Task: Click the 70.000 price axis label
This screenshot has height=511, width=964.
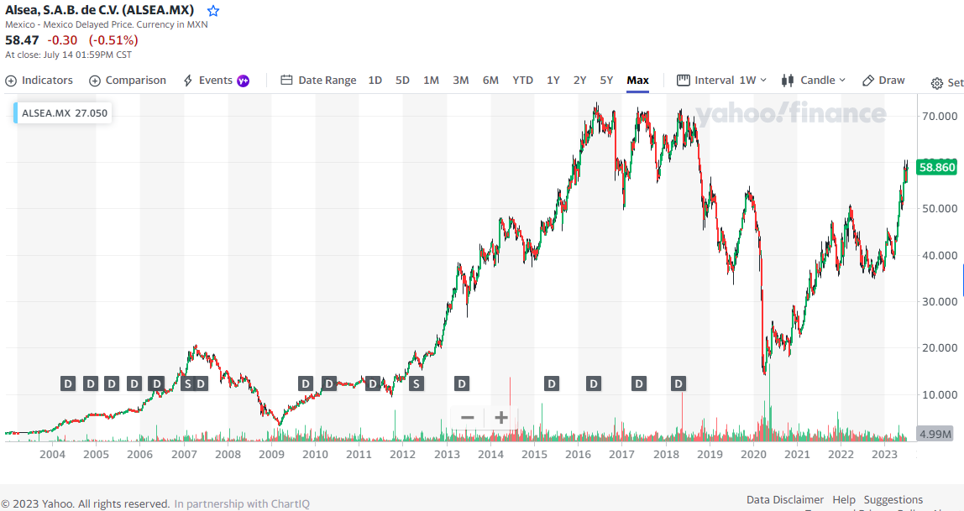Action: (940, 116)
